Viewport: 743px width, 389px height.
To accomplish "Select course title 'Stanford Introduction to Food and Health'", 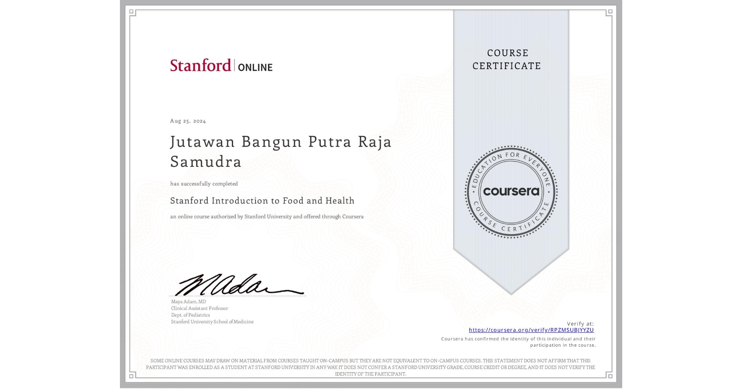I will click(x=262, y=200).
